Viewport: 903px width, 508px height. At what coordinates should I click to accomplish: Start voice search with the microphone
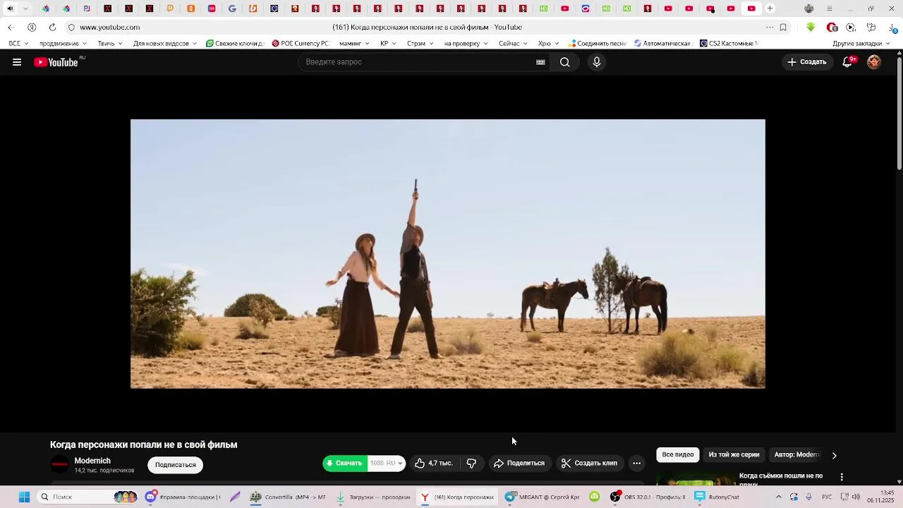pos(597,62)
